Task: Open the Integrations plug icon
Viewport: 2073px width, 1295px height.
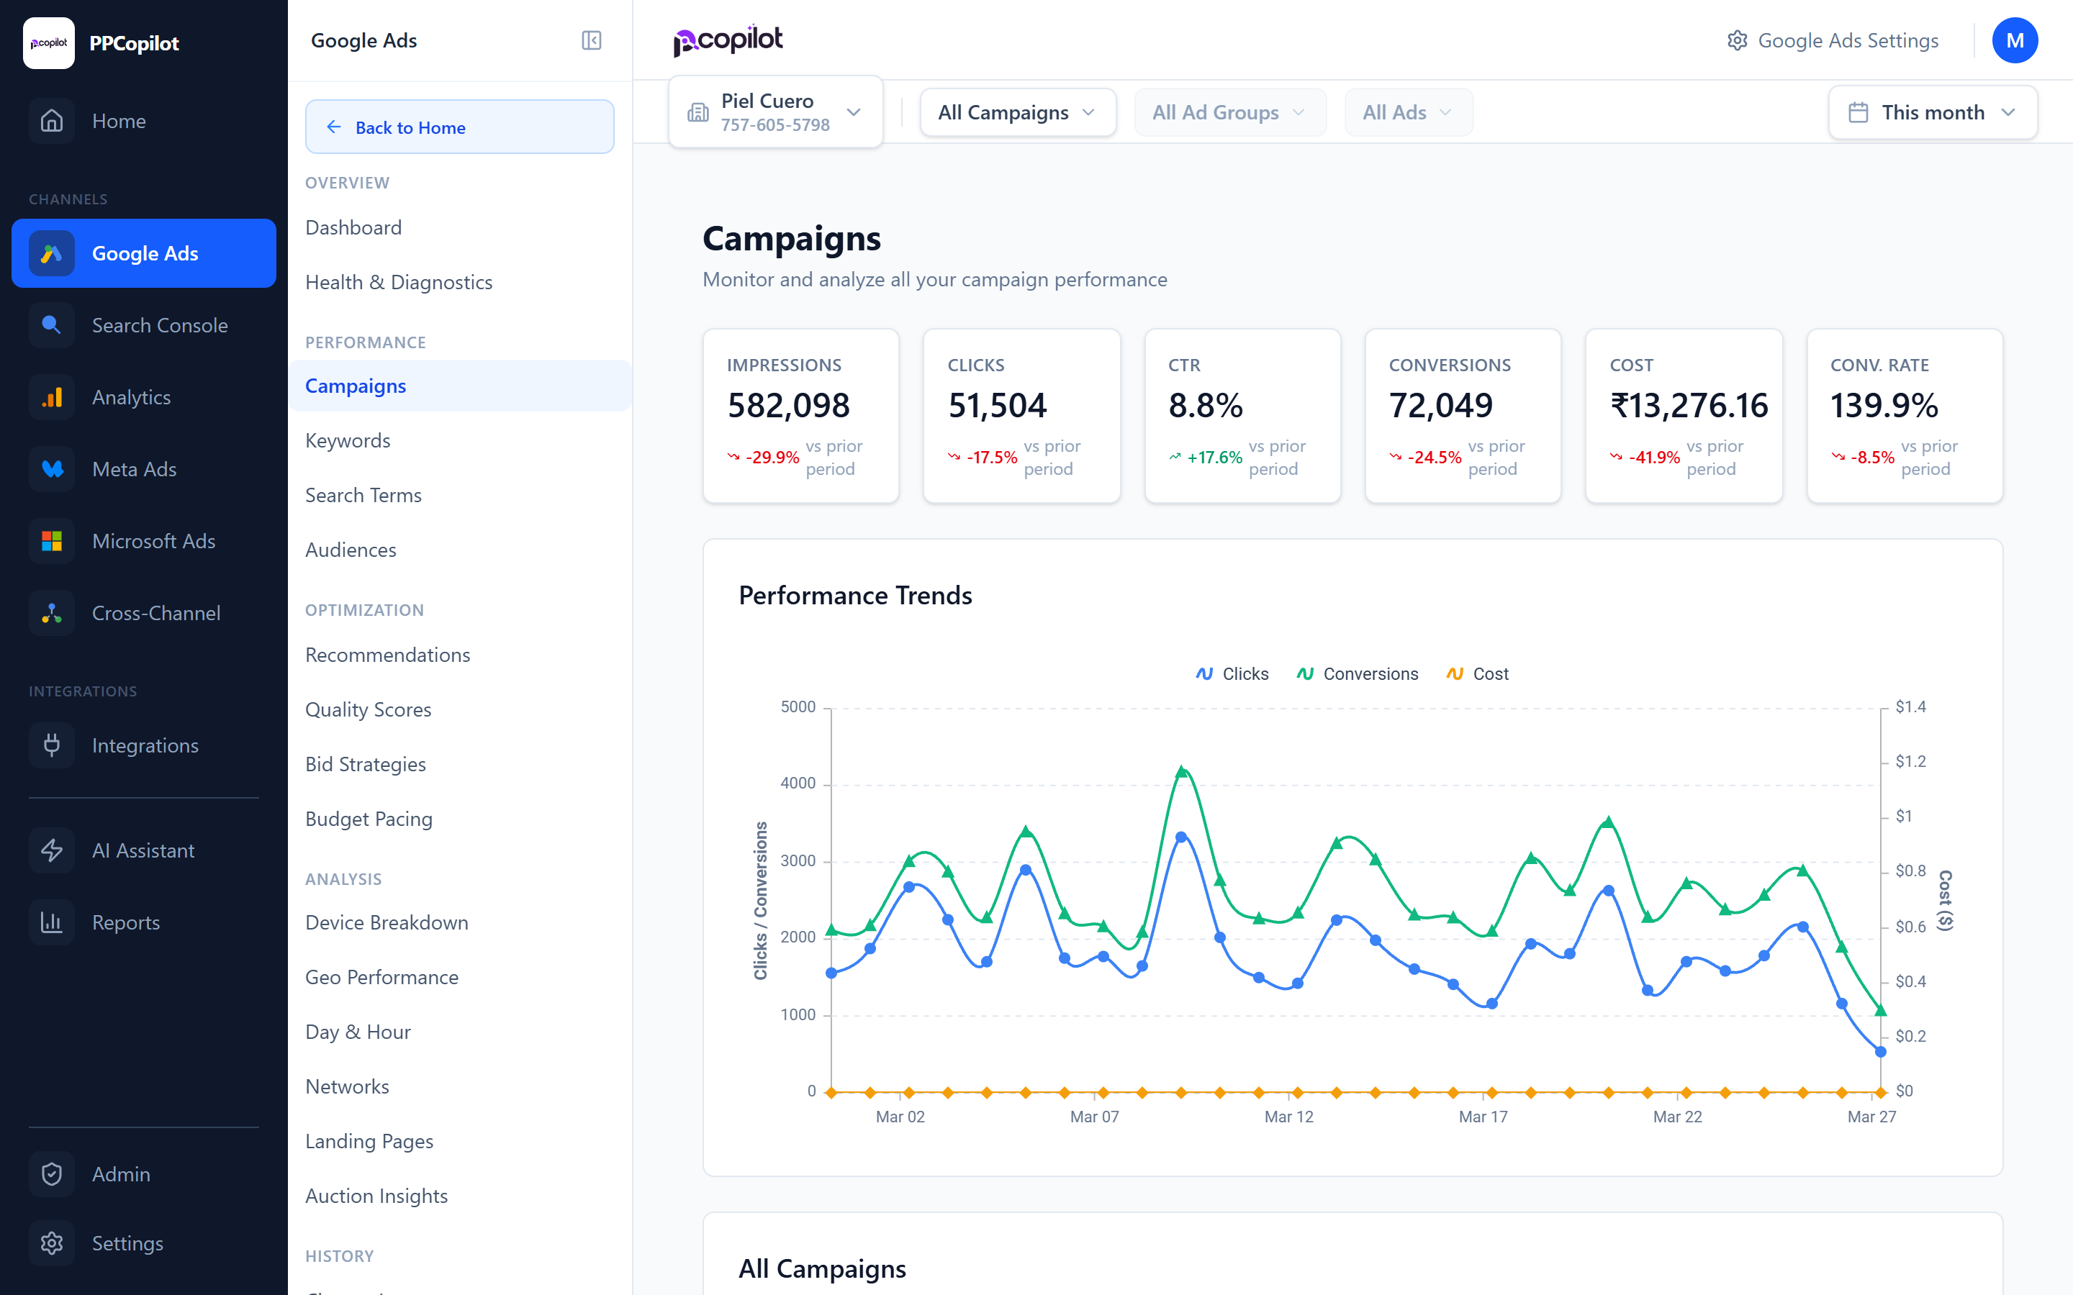Action: 51,745
